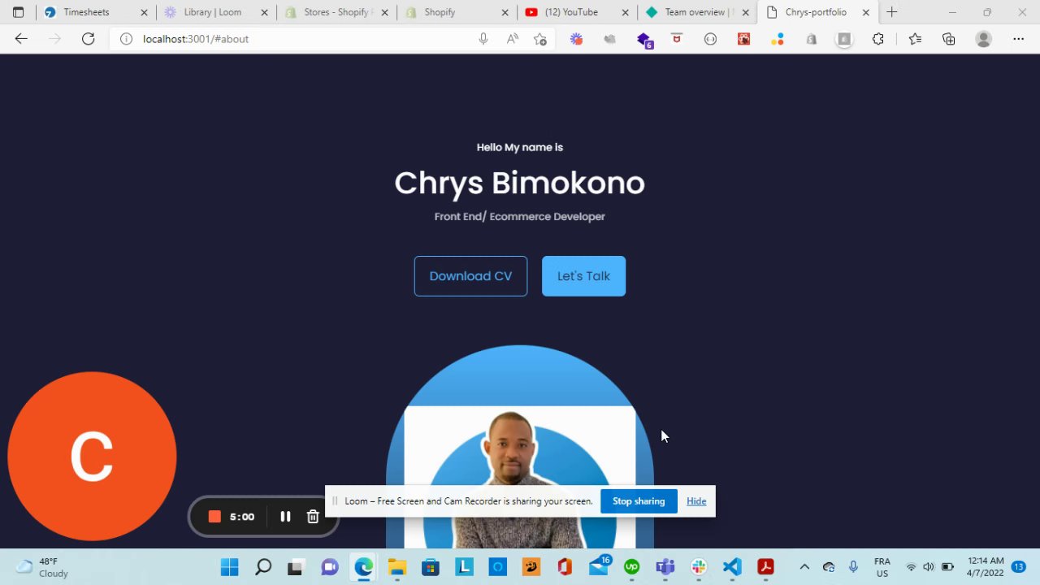Screen dimensions: 1040x585
Task: Open File Explorer from the taskbar
Action: click(396, 567)
